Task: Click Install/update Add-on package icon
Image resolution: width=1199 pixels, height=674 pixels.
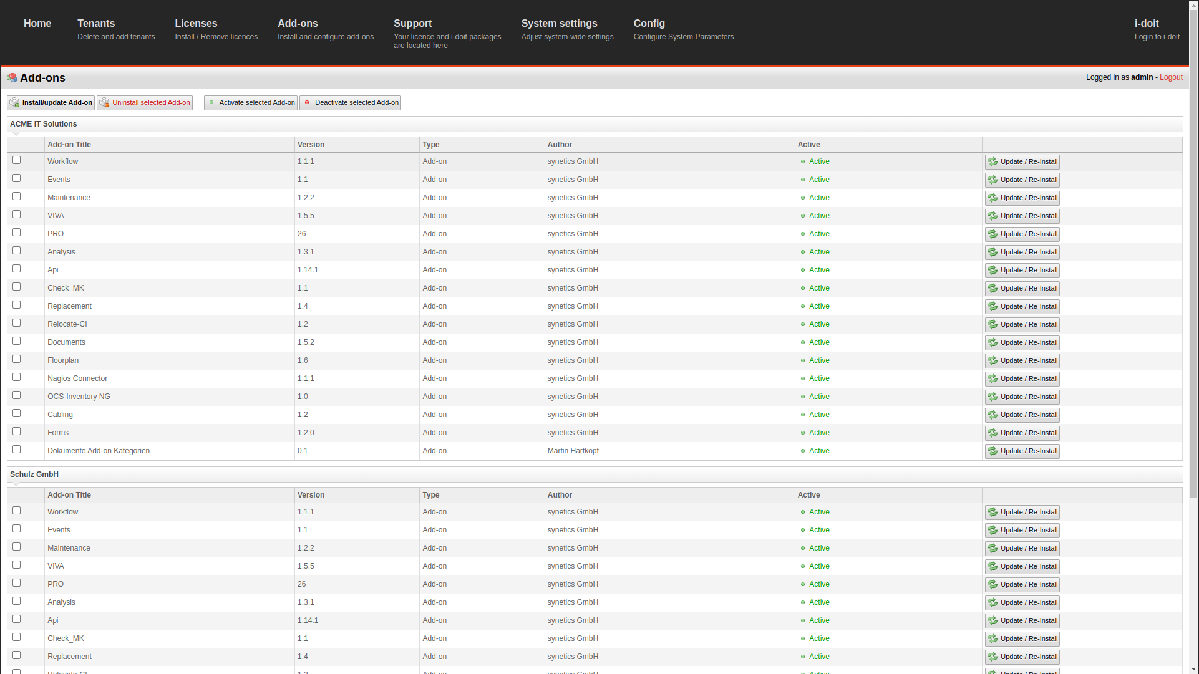Action: click(x=14, y=103)
